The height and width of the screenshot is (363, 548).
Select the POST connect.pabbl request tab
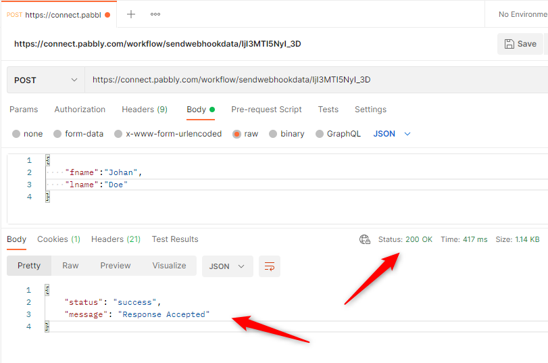tap(58, 15)
